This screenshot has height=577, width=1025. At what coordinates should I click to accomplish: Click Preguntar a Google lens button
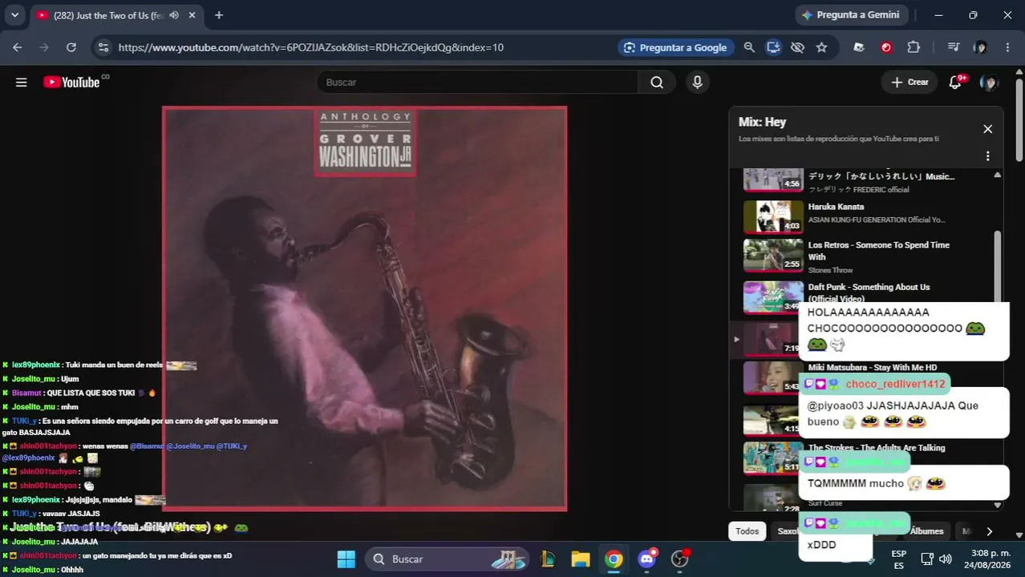tap(675, 47)
